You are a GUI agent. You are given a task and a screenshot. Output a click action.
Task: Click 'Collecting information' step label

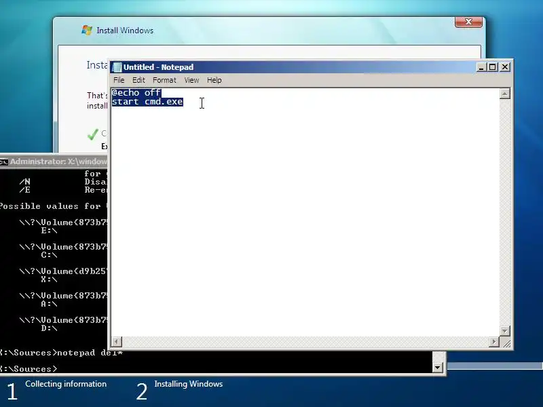tap(66, 384)
